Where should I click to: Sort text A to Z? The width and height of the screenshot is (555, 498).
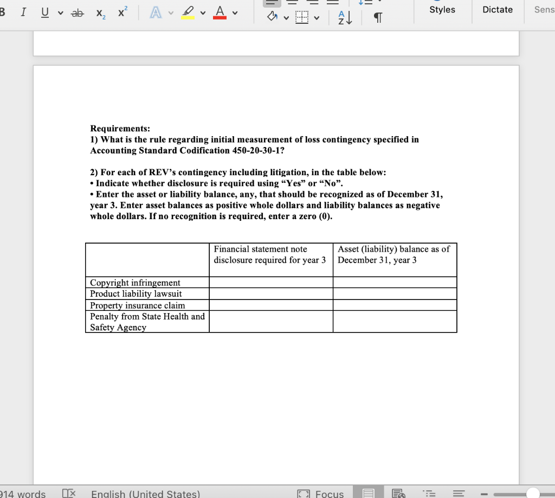click(345, 17)
